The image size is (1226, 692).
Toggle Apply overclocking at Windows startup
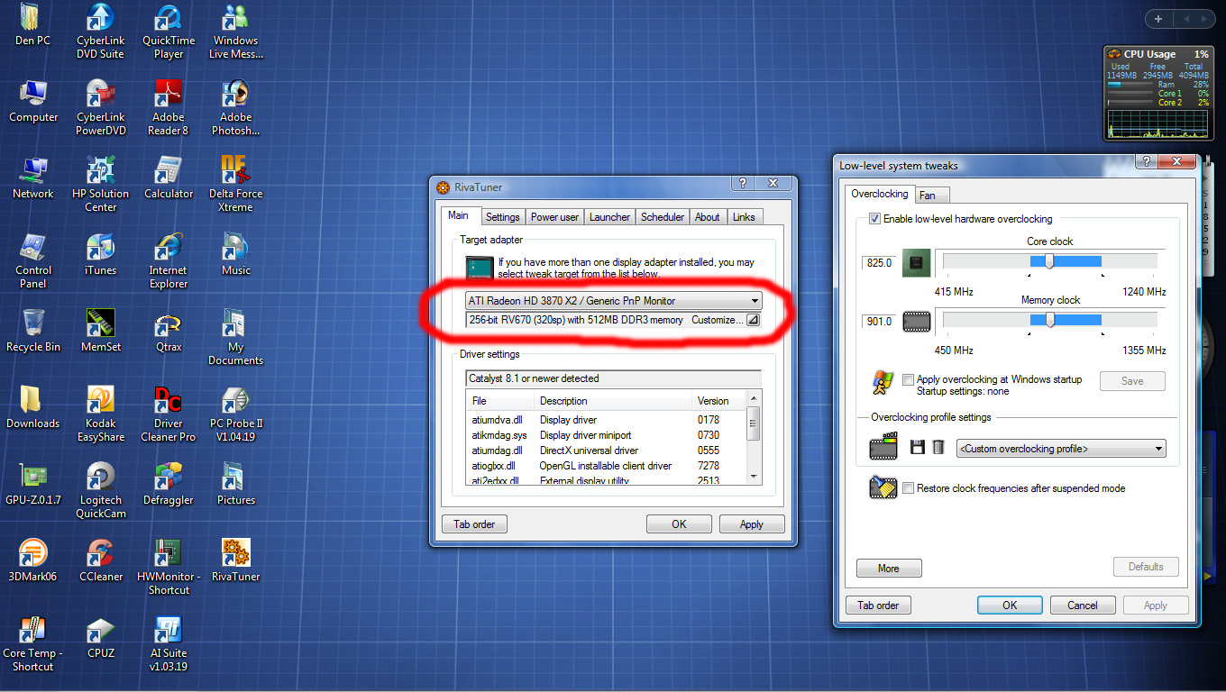(x=908, y=379)
